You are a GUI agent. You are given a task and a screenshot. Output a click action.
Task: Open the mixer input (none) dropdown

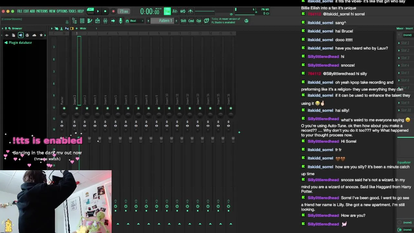(407, 35)
